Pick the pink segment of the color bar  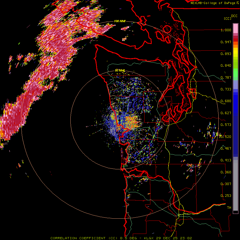(x=235, y=29)
